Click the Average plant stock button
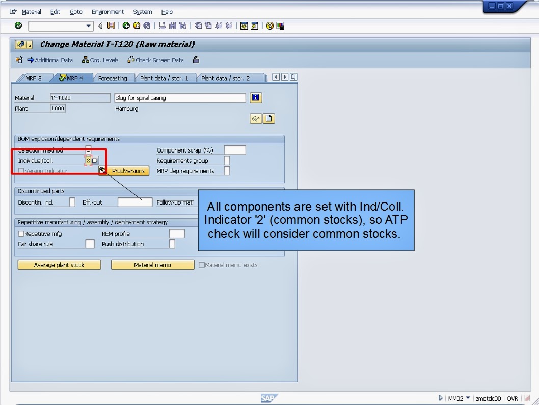Screen dimensions: 539x405 click(59, 264)
